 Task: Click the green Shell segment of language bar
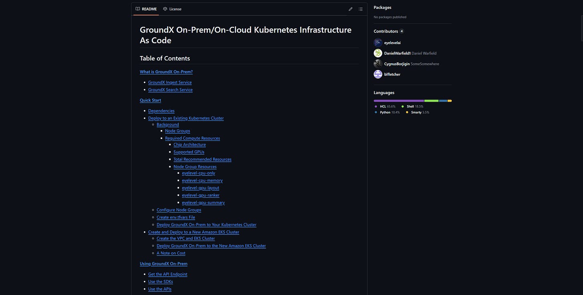[x=432, y=101]
